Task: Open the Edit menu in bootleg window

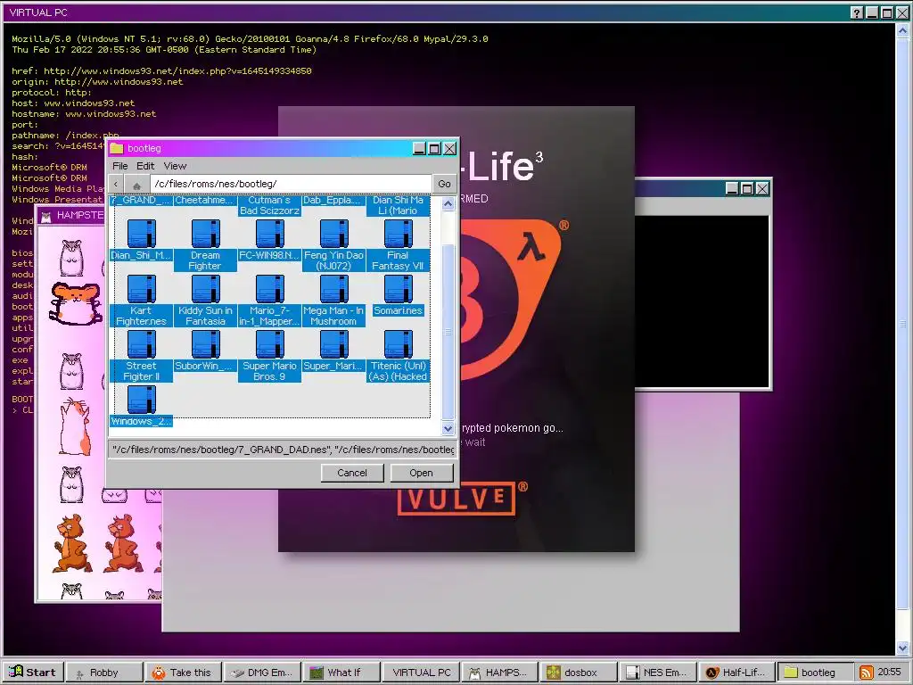Action: point(145,166)
